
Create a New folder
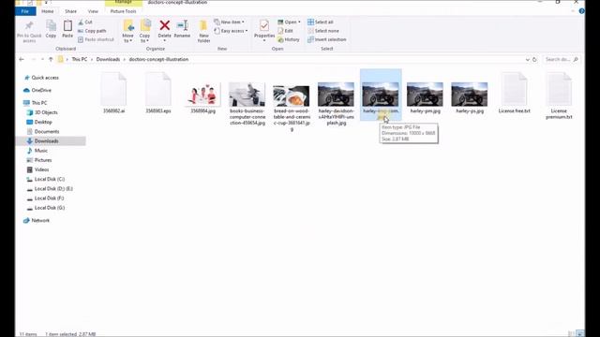[x=203, y=31]
